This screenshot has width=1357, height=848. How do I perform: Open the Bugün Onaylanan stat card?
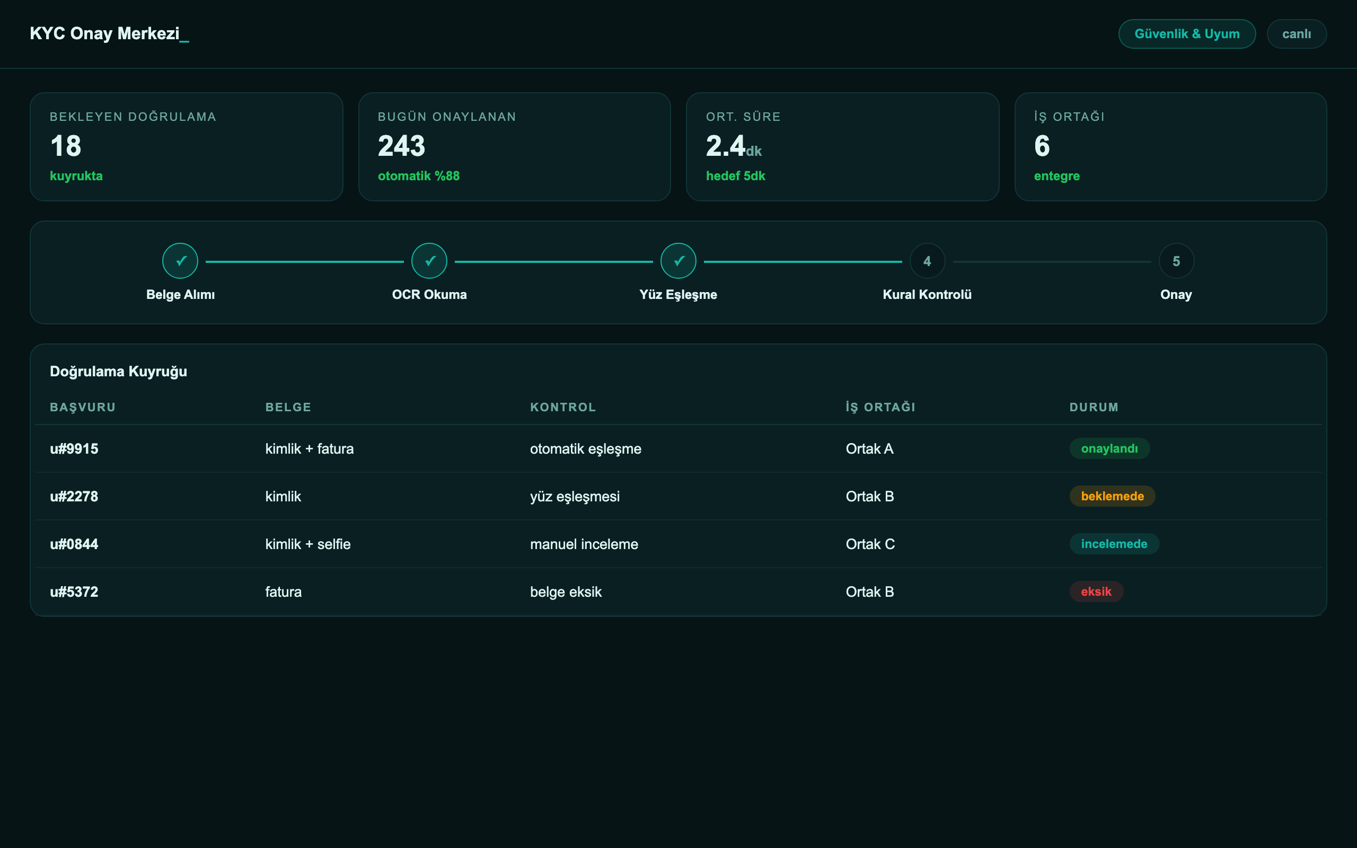(x=514, y=146)
